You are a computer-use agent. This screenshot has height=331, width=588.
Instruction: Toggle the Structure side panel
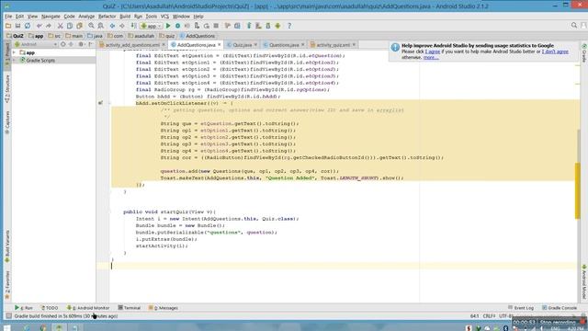(7, 88)
